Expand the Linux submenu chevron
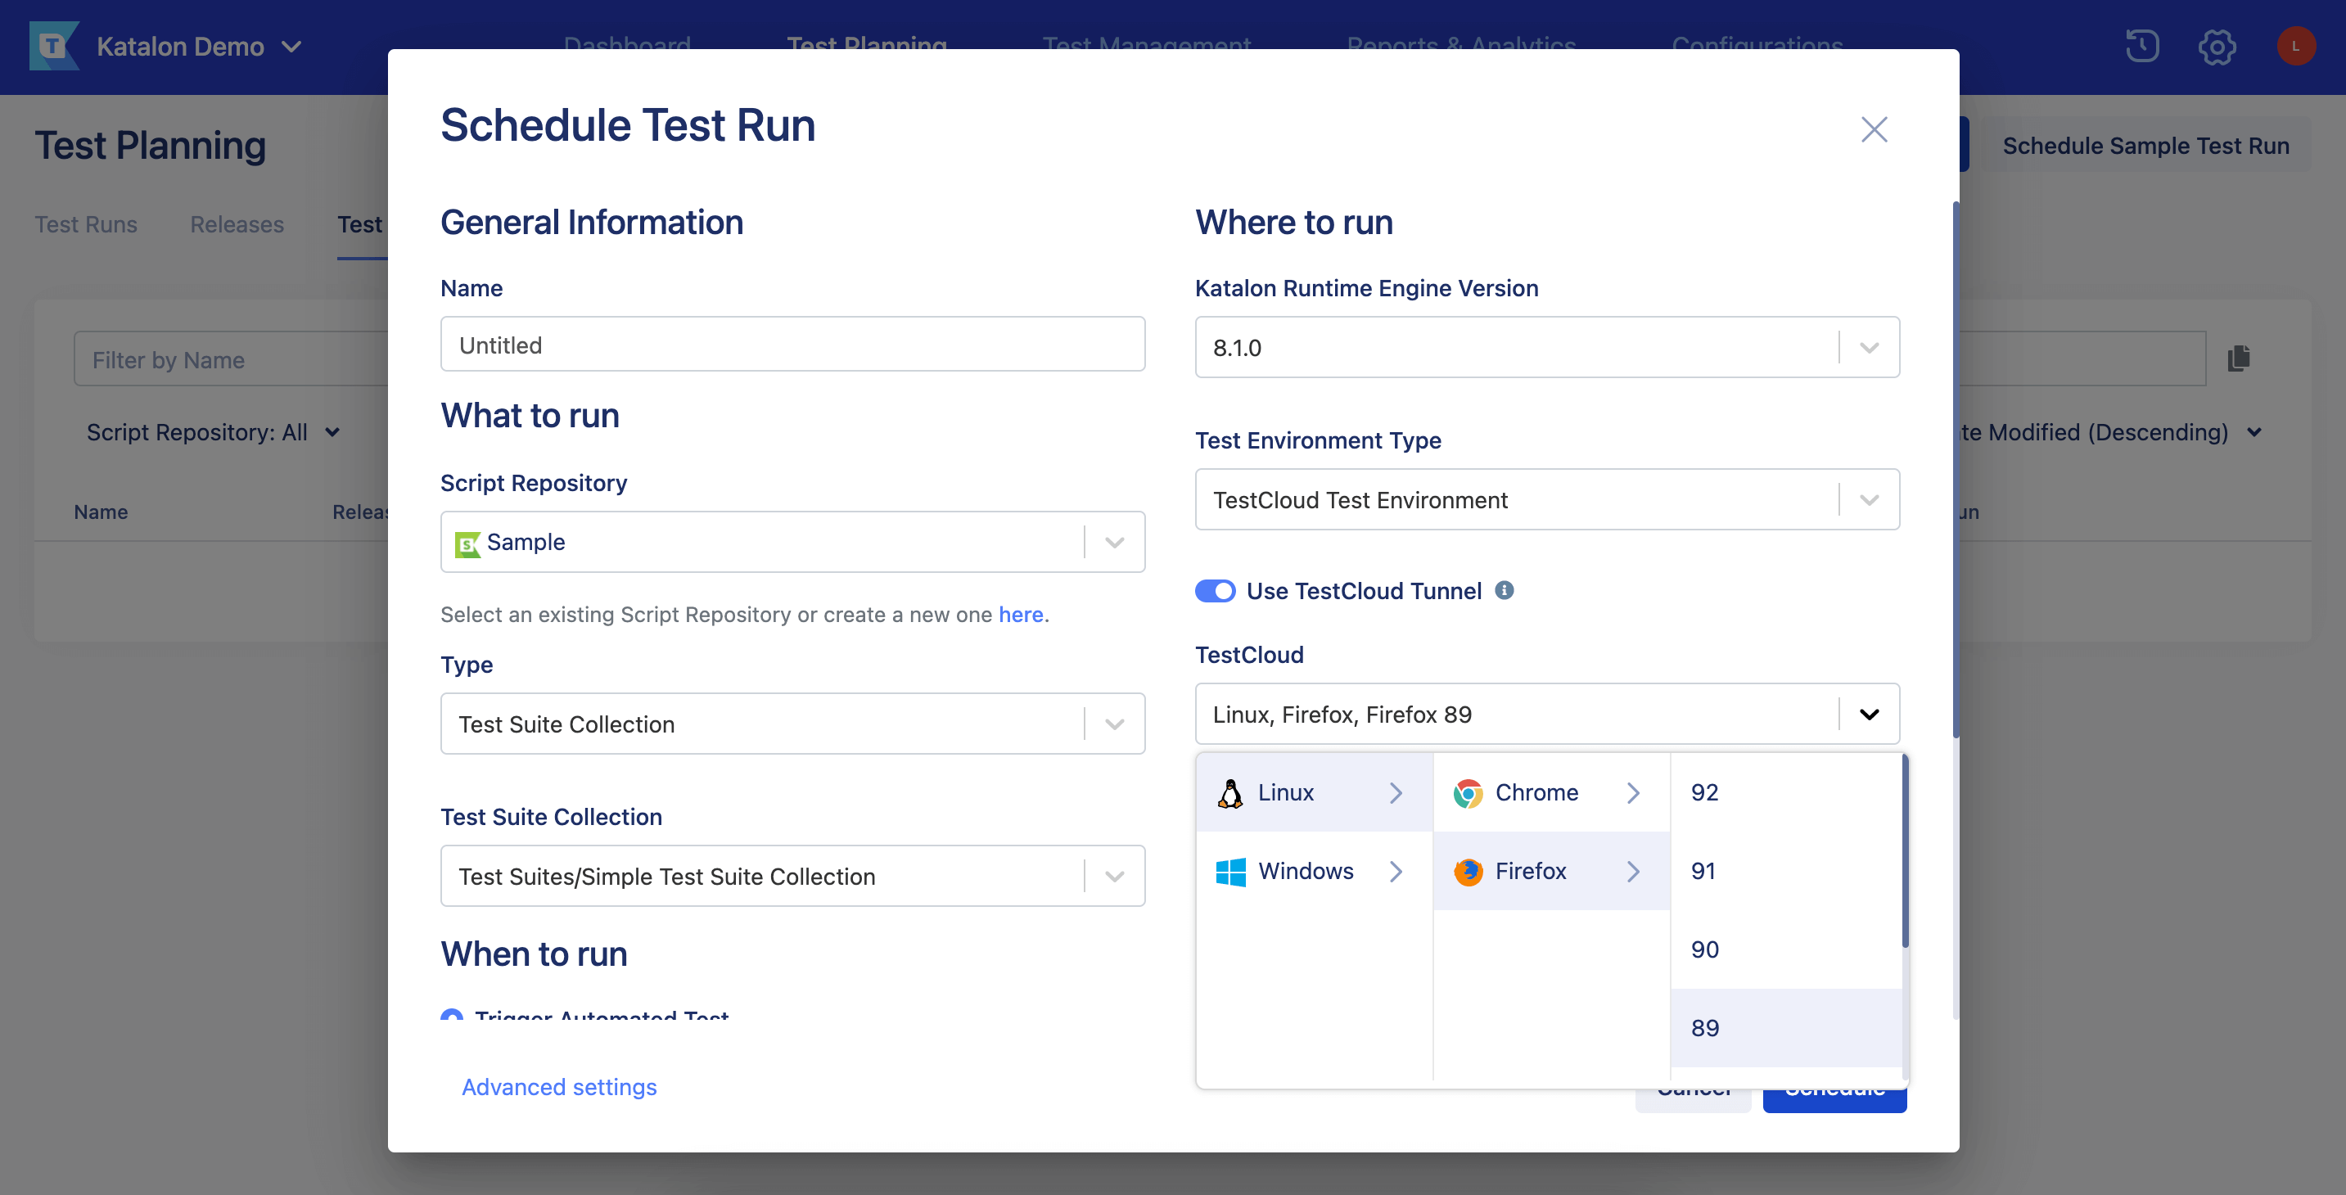Viewport: 2346px width, 1195px height. (1395, 792)
